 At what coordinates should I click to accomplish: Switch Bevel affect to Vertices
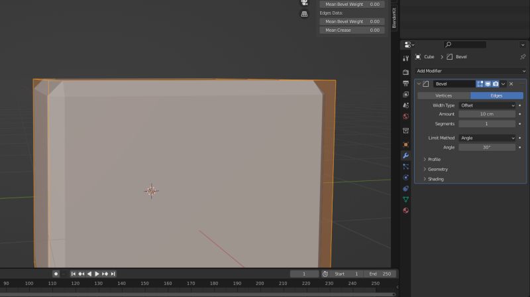[444, 95]
